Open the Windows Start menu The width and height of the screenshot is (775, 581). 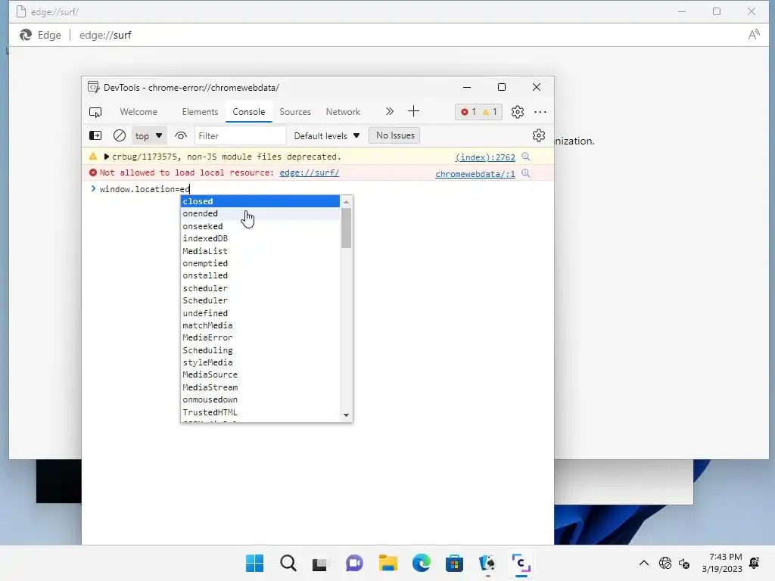click(x=254, y=563)
